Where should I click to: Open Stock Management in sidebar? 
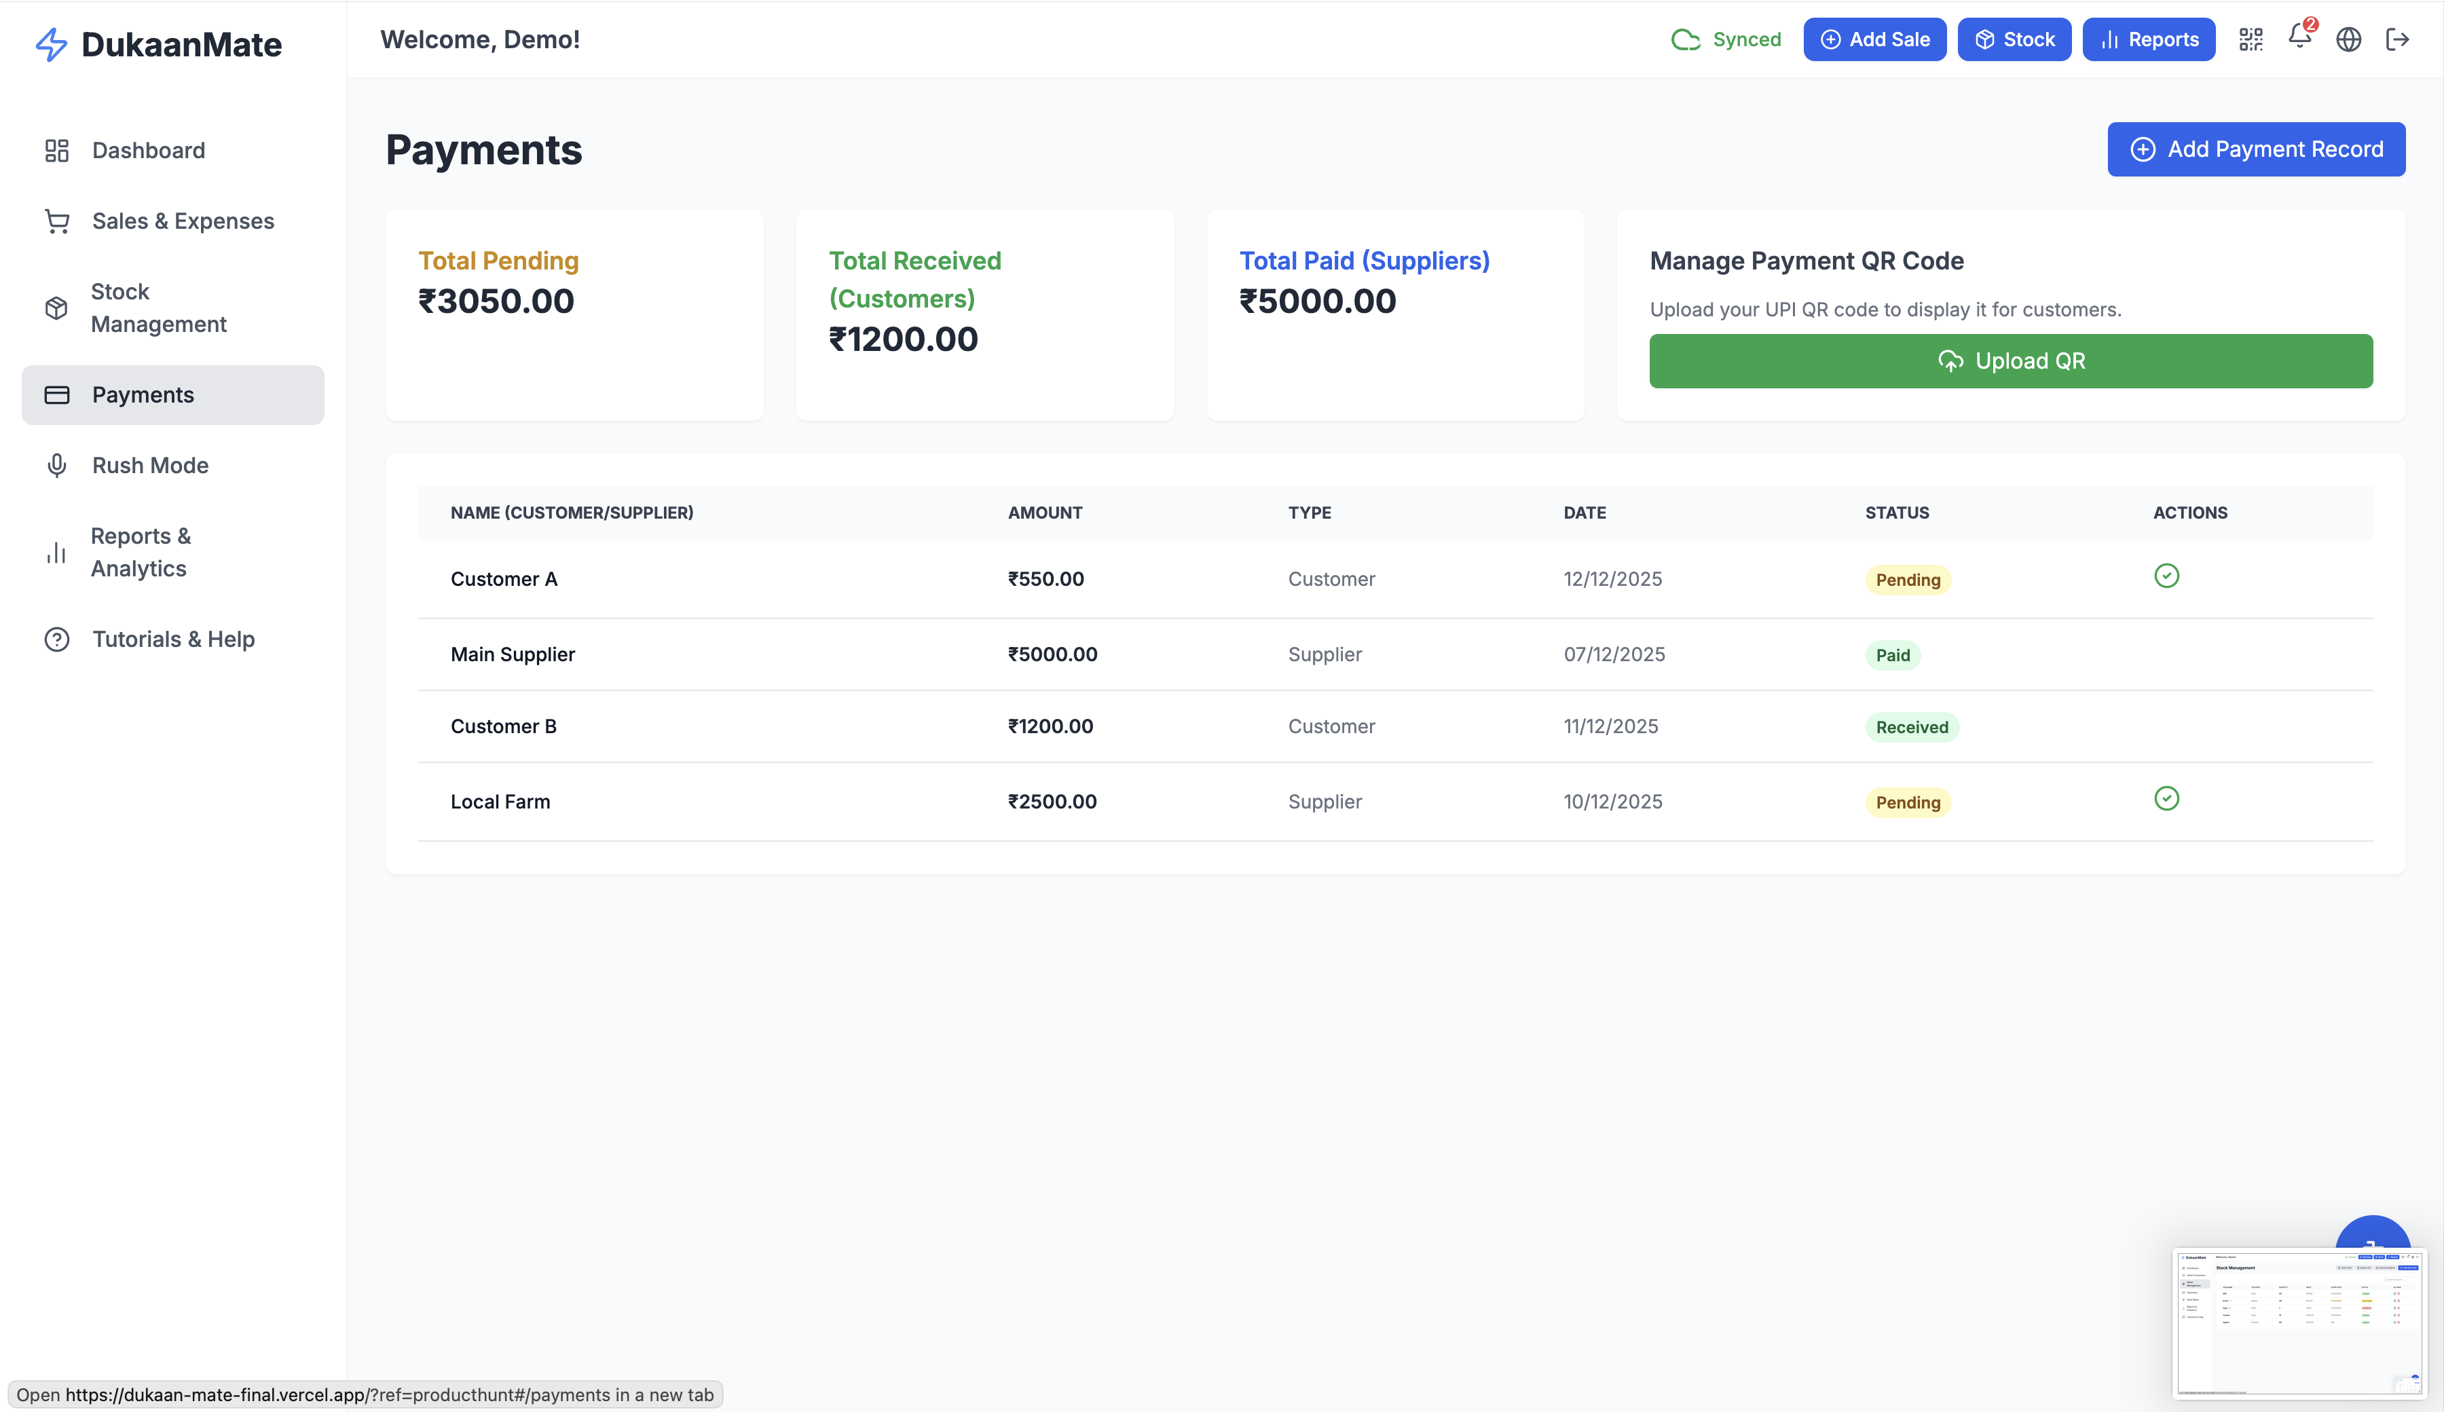158,308
